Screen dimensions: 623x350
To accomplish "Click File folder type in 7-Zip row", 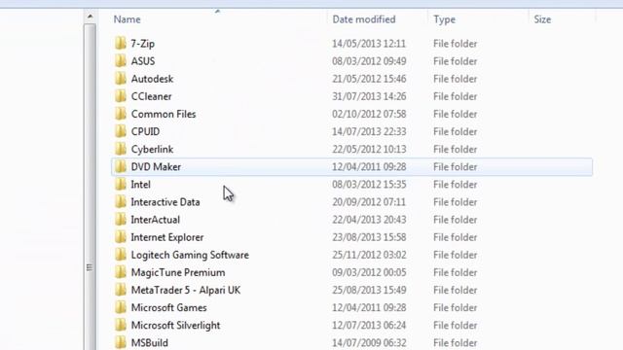I will 455,44.
